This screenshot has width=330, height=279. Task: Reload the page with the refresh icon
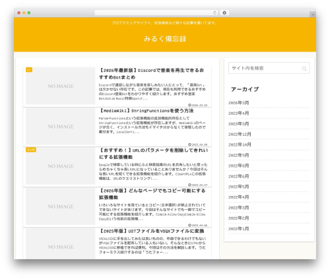[x=214, y=13]
